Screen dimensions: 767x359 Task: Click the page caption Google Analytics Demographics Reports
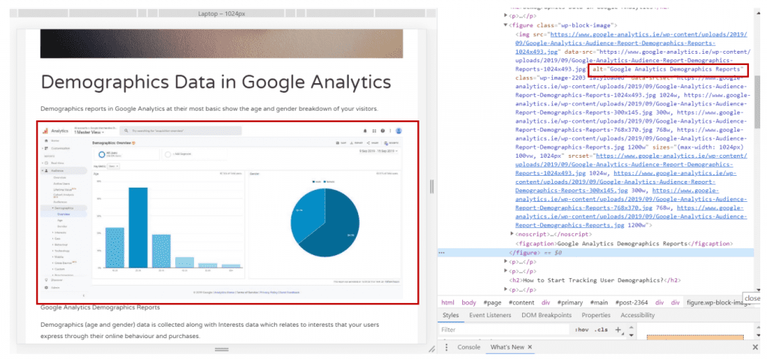click(x=100, y=307)
